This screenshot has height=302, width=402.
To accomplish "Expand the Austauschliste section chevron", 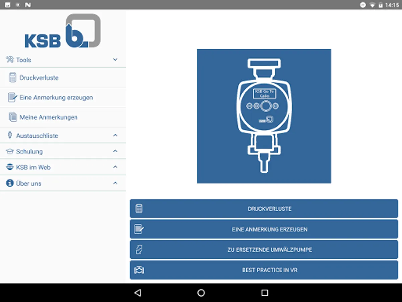I will coord(115,135).
